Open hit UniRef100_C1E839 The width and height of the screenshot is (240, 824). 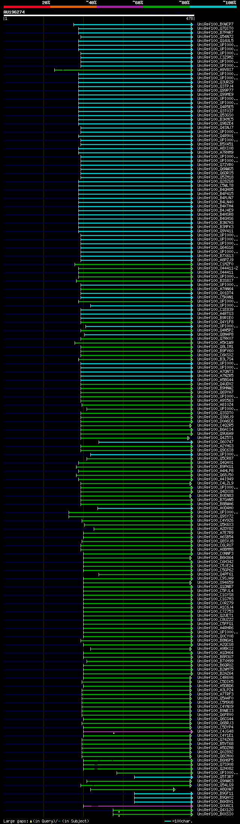coord(215,310)
